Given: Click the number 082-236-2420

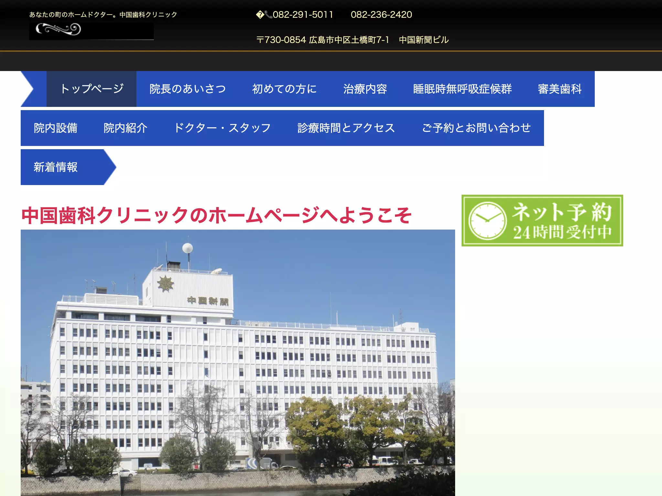Looking at the screenshot, I should [x=381, y=15].
